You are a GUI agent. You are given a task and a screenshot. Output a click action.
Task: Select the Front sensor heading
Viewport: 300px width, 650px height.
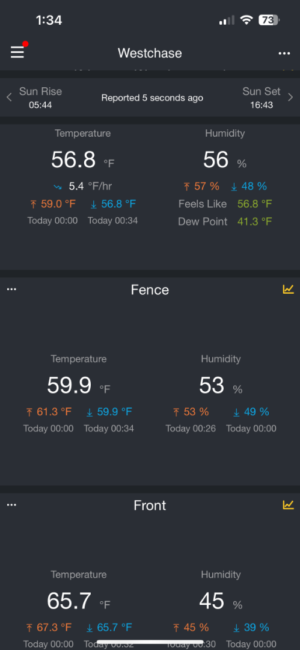150,506
